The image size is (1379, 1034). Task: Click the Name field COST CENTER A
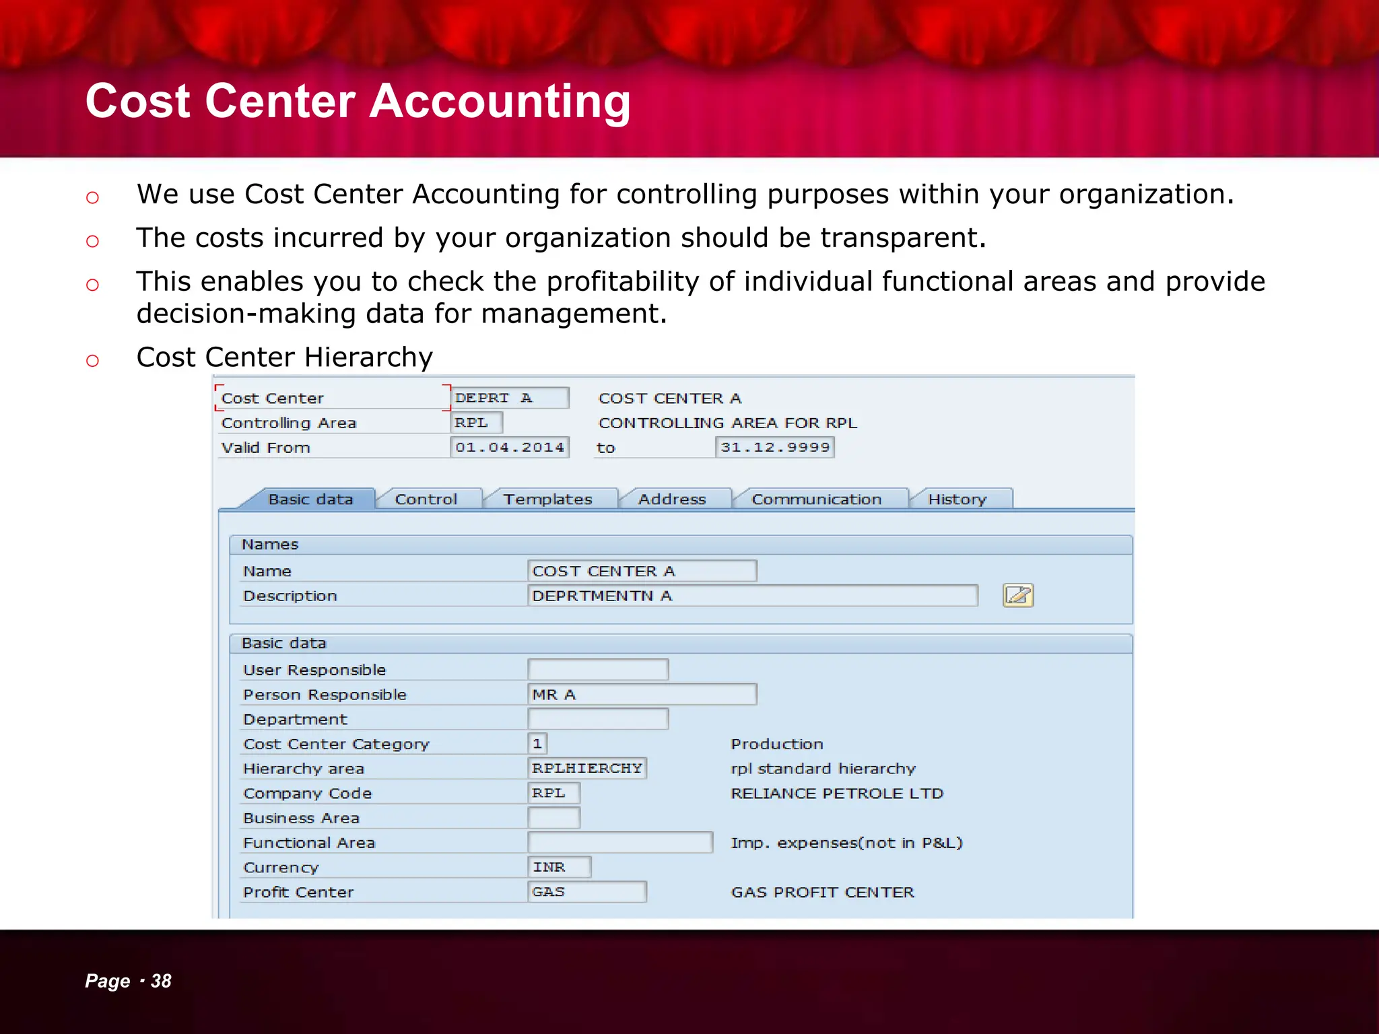(642, 571)
